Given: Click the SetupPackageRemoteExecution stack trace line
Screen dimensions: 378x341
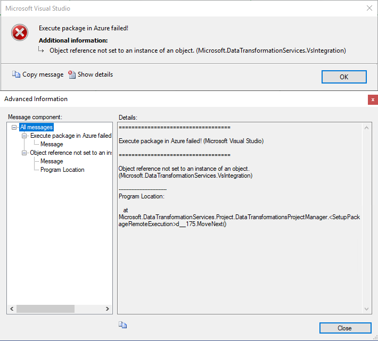Looking at the screenshot, I should (240, 221).
